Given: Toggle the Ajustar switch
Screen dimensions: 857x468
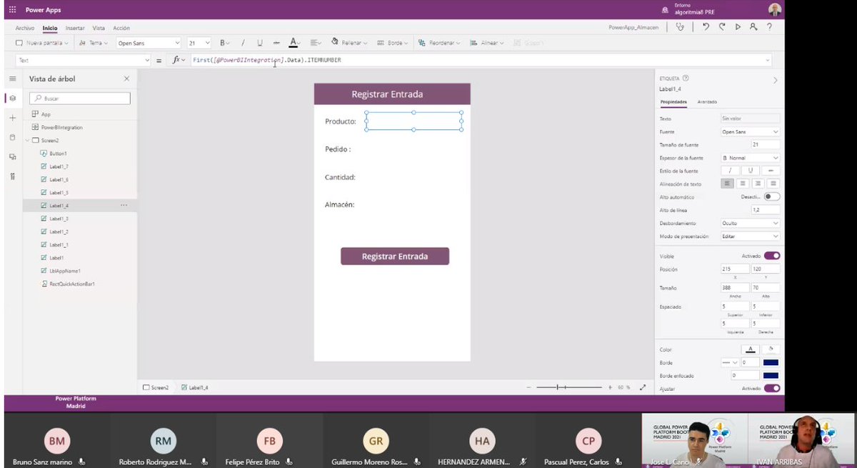Looking at the screenshot, I should point(771,388).
